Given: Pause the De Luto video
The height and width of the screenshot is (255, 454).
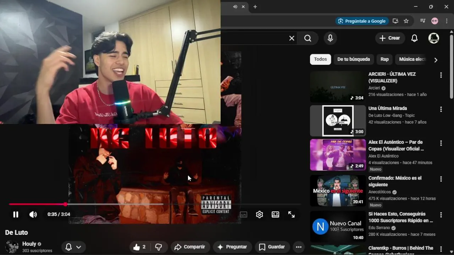Looking at the screenshot, I should 16,214.
